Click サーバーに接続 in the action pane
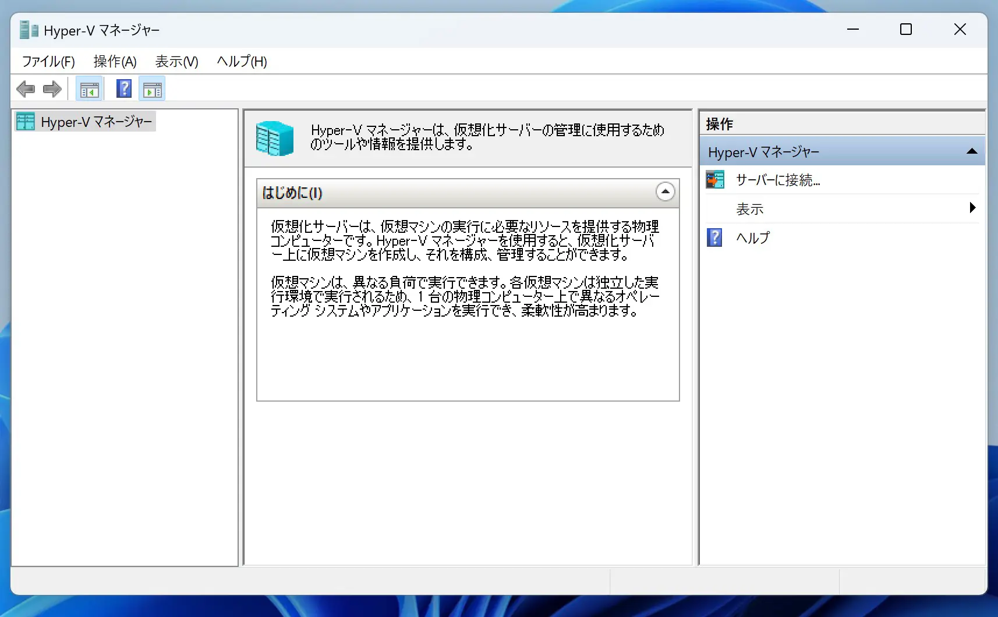 777,179
